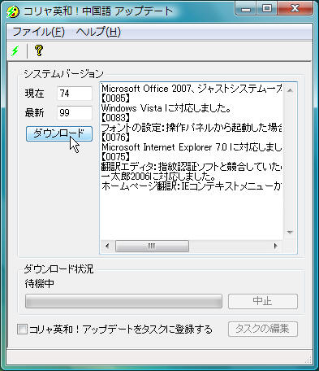Click the 待機中 status text

coord(40,284)
